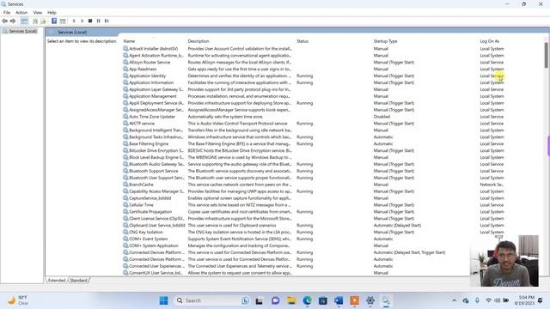Screen dimensions: 550x309
Task: Switch to the Standard tab
Action: point(78,281)
